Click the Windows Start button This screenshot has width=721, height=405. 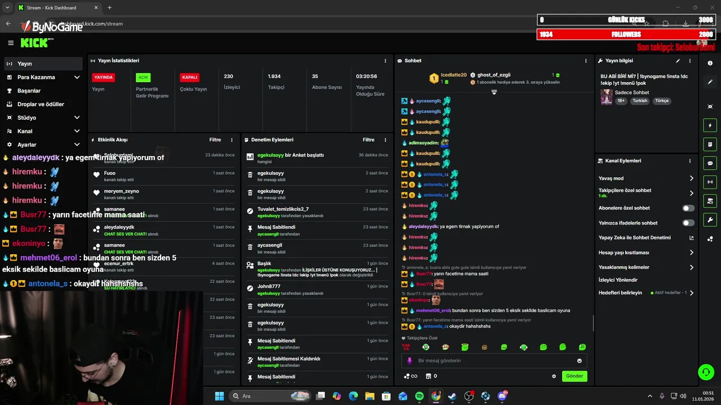(219, 396)
